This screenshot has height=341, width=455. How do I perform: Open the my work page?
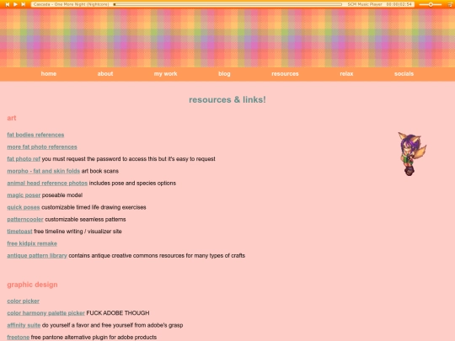click(165, 73)
